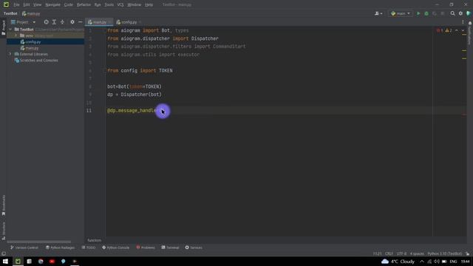Open the Notifications bell on the right stripe
The width and height of the screenshot is (473, 266).
pyautogui.click(x=470, y=23)
